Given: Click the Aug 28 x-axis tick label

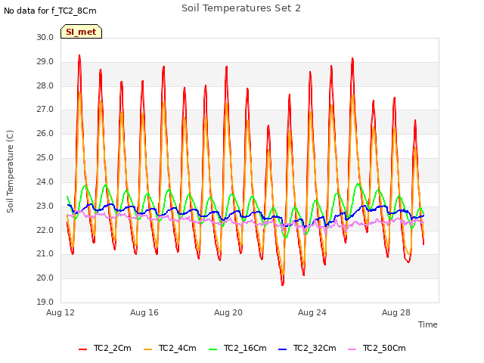Looking at the screenshot, I should tap(396, 312).
